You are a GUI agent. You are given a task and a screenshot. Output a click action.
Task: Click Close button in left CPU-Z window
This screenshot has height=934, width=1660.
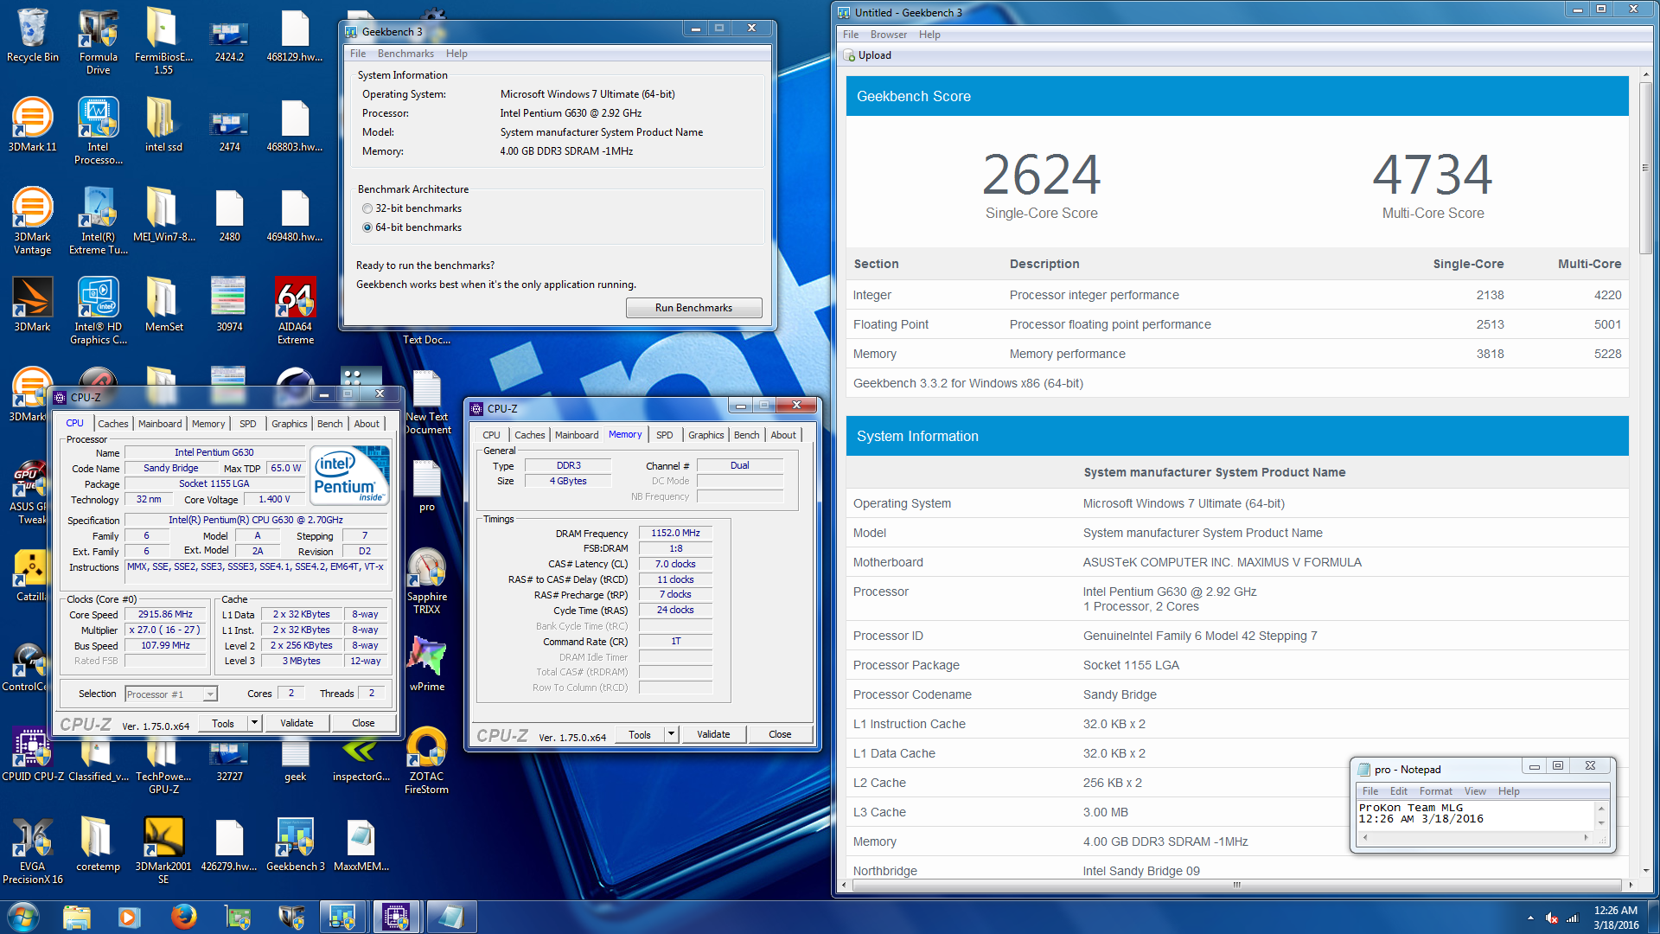click(x=363, y=723)
